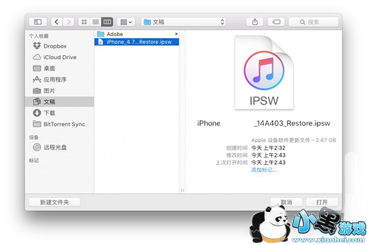Image resolution: width=367 pixels, height=245 pixels.
Task: Click the Adobe folder icon
Action: (x=100, y=34)
